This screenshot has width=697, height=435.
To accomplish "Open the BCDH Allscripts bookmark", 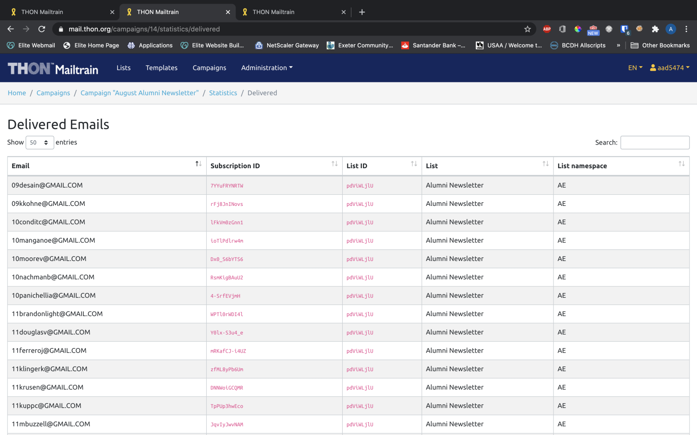I will [578, 45].
